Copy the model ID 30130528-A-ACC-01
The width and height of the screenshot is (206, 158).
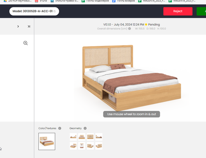[x=54, y=11]
